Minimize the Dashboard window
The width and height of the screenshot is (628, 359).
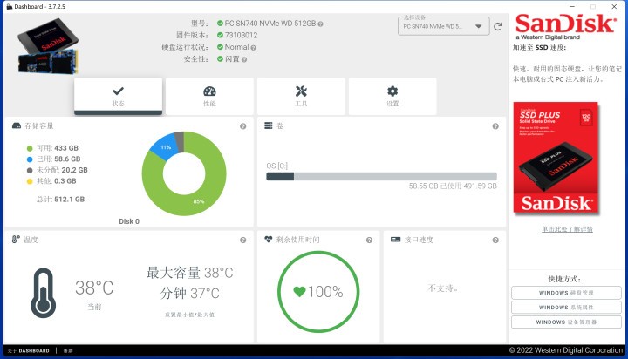tap(572, 6)
